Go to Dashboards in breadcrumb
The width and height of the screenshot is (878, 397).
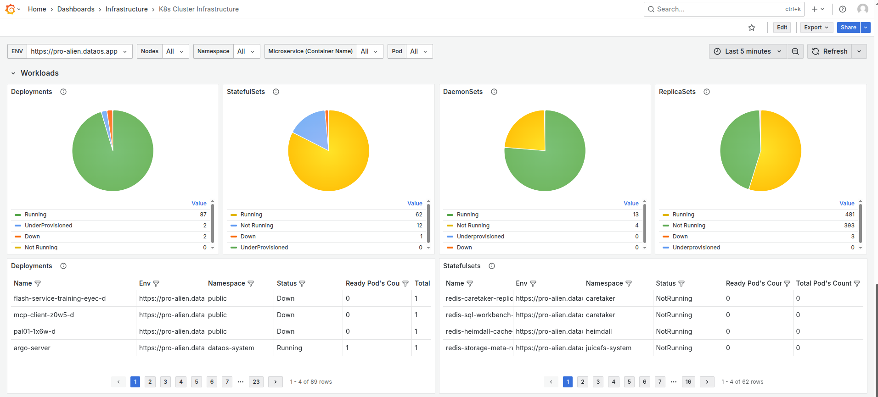[76, 9]
